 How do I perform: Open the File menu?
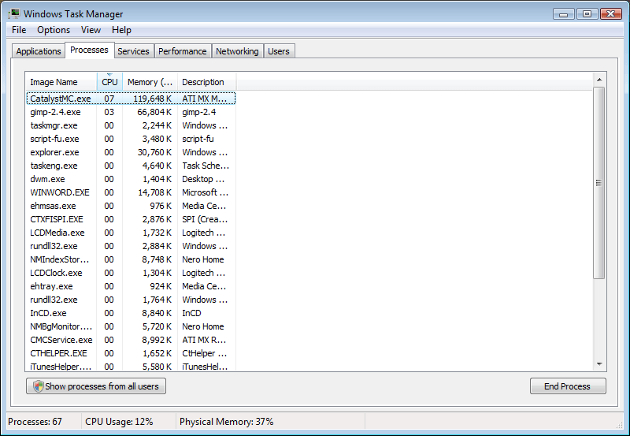coord(19,30)
